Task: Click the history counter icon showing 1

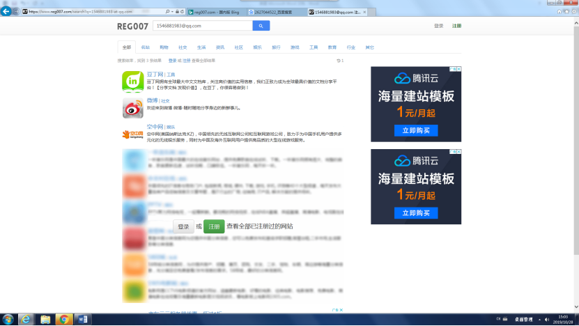Action: (x=340, y=61)
